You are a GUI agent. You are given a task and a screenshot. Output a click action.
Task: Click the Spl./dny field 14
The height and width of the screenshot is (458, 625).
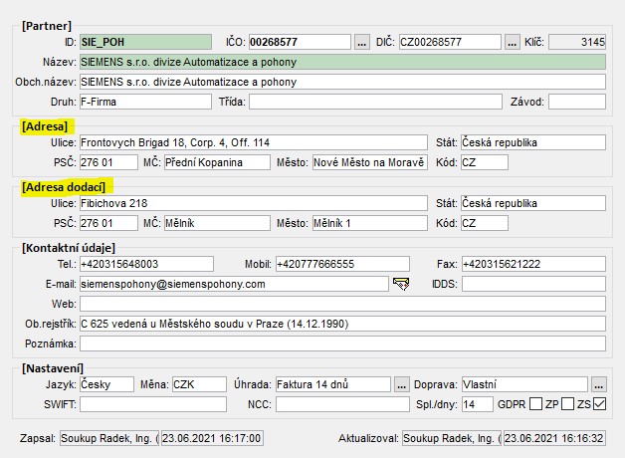tap(478, 404)
